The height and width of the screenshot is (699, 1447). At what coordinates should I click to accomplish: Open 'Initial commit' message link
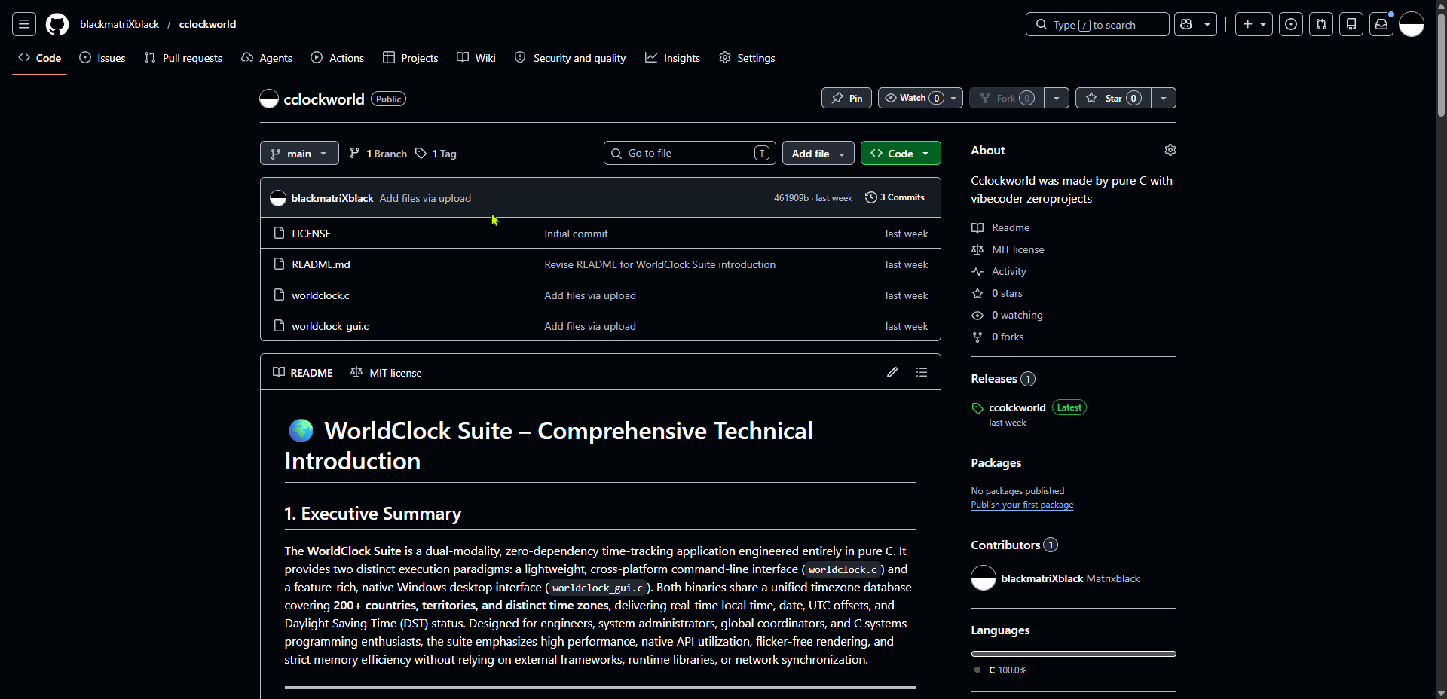coord(576,234)
